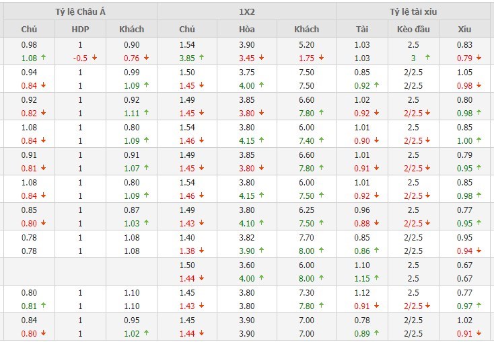
Task: Click the Xỉu column header
Action: coord(464,30)
